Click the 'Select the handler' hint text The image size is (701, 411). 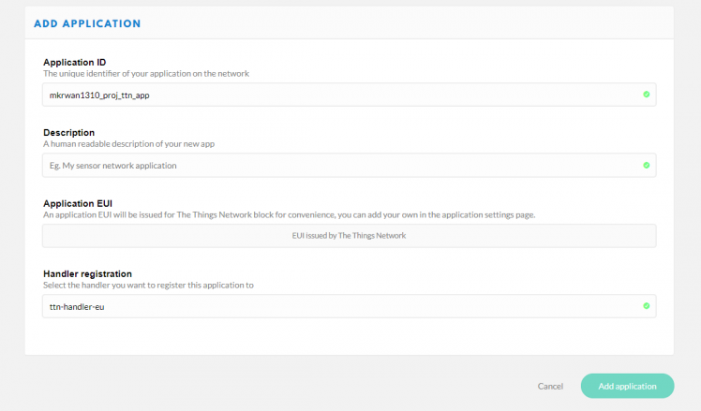(x=148, y=285)
